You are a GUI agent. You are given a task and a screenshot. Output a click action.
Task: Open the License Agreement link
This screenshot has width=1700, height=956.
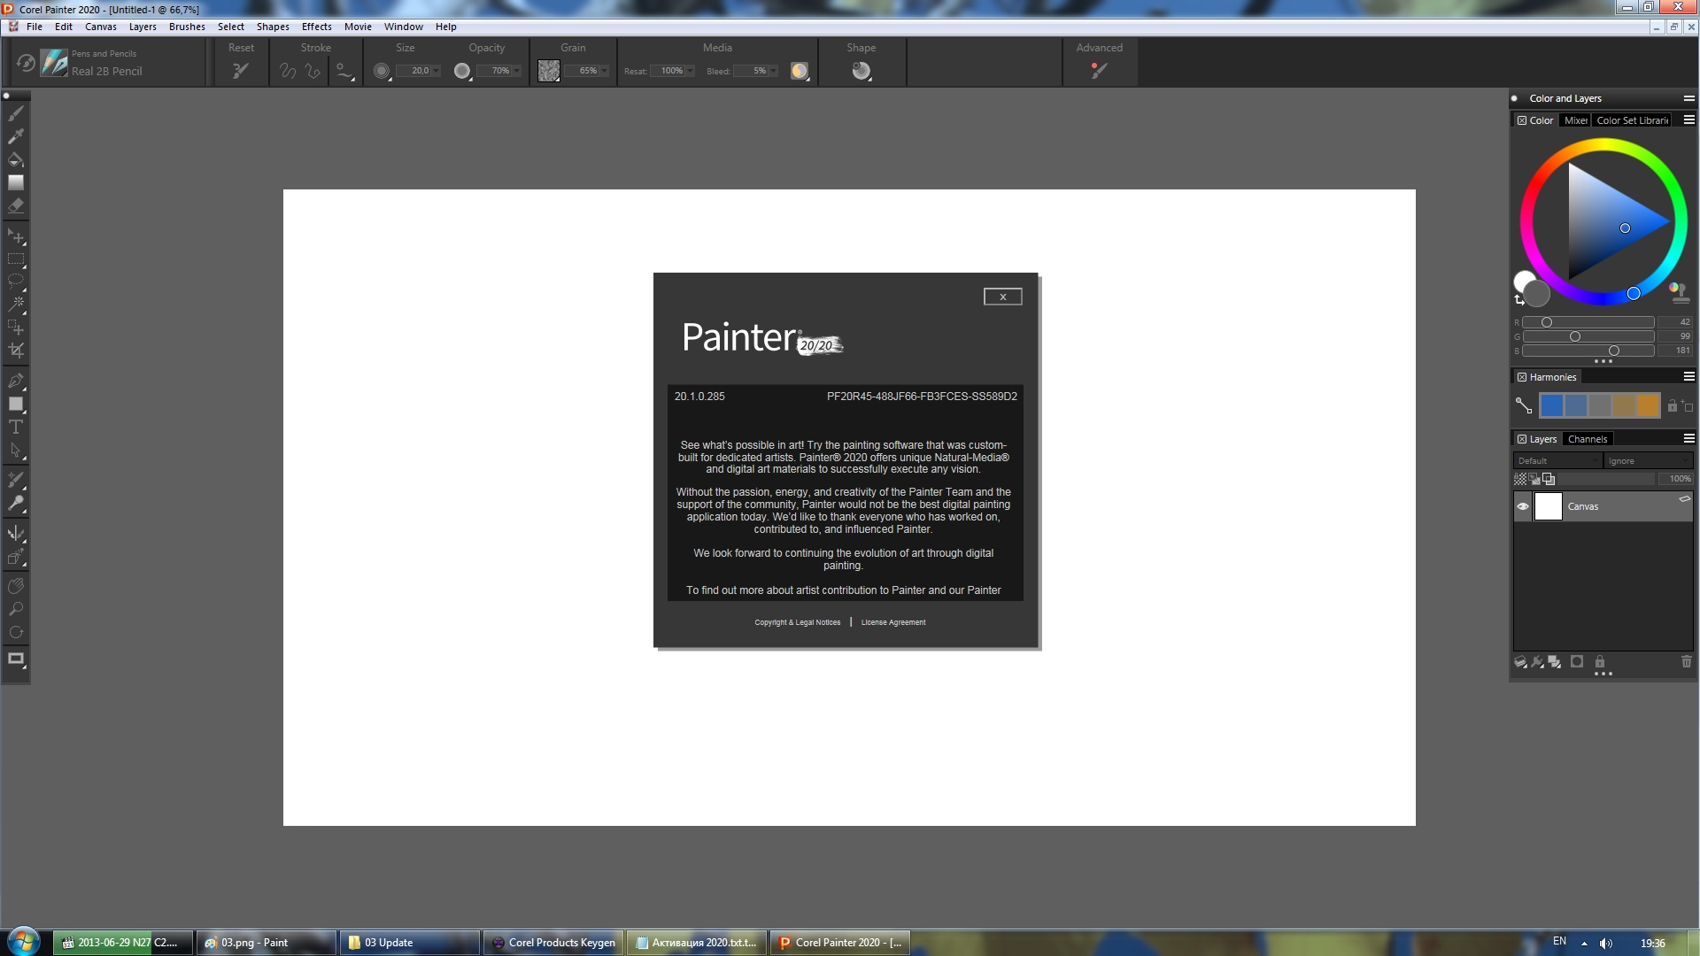[x=892, y=622]
